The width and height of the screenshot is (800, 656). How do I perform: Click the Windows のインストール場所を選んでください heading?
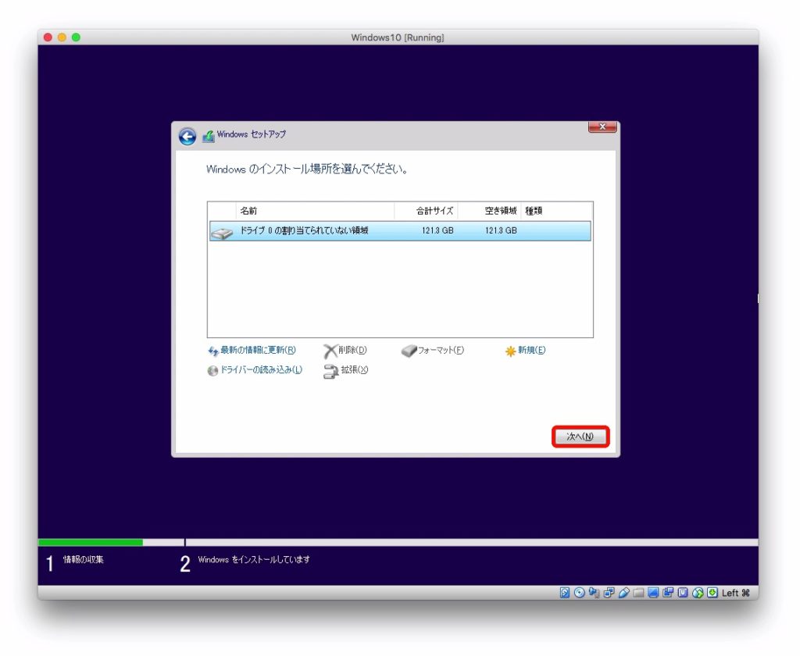click(306, 169)
